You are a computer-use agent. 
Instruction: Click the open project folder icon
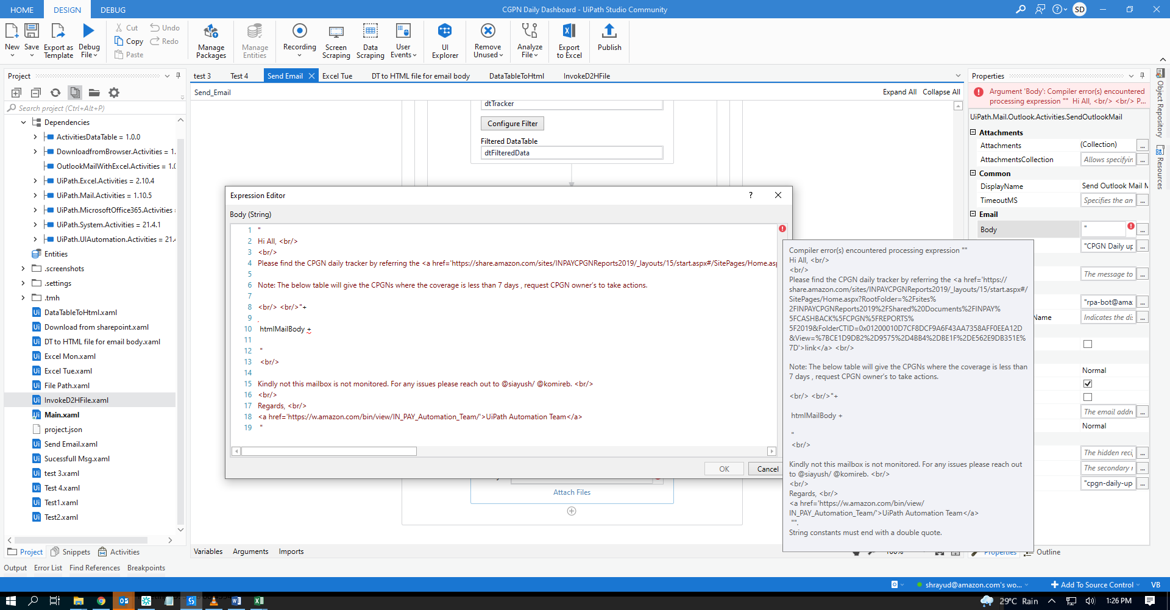tap(94, 93)
